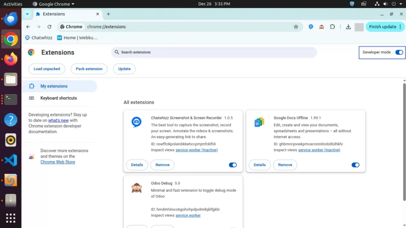This screenshot has height=228, width=406.
Task: Click the Odoo Debug monkey toolbar icon
Action: point(322,27)
